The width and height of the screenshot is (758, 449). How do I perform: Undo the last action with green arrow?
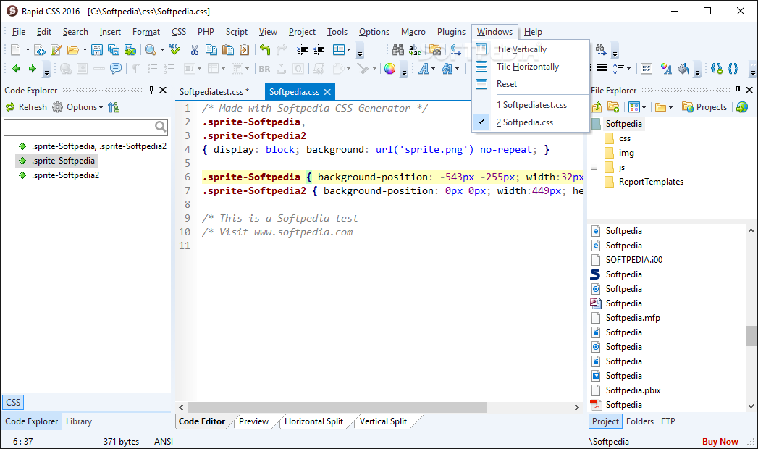pyautogui.click(x=265, y=50)
